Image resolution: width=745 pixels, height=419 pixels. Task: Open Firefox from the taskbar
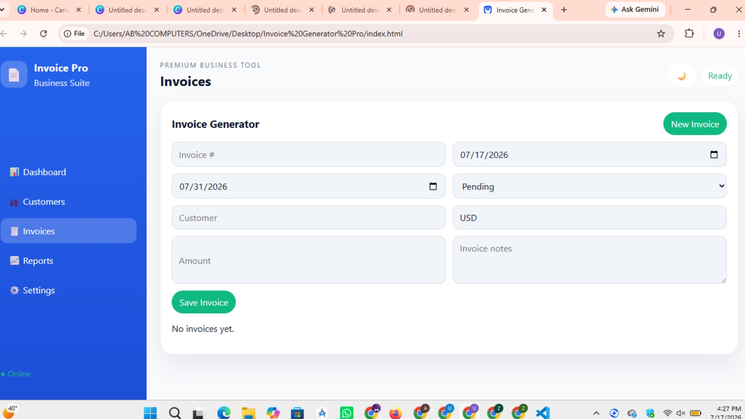[x=395, y=413]
